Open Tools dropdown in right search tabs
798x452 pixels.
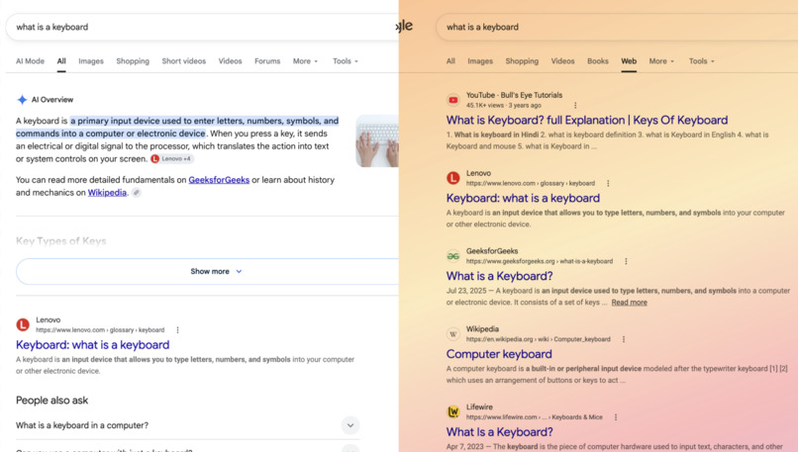click(x=702, y=61)
